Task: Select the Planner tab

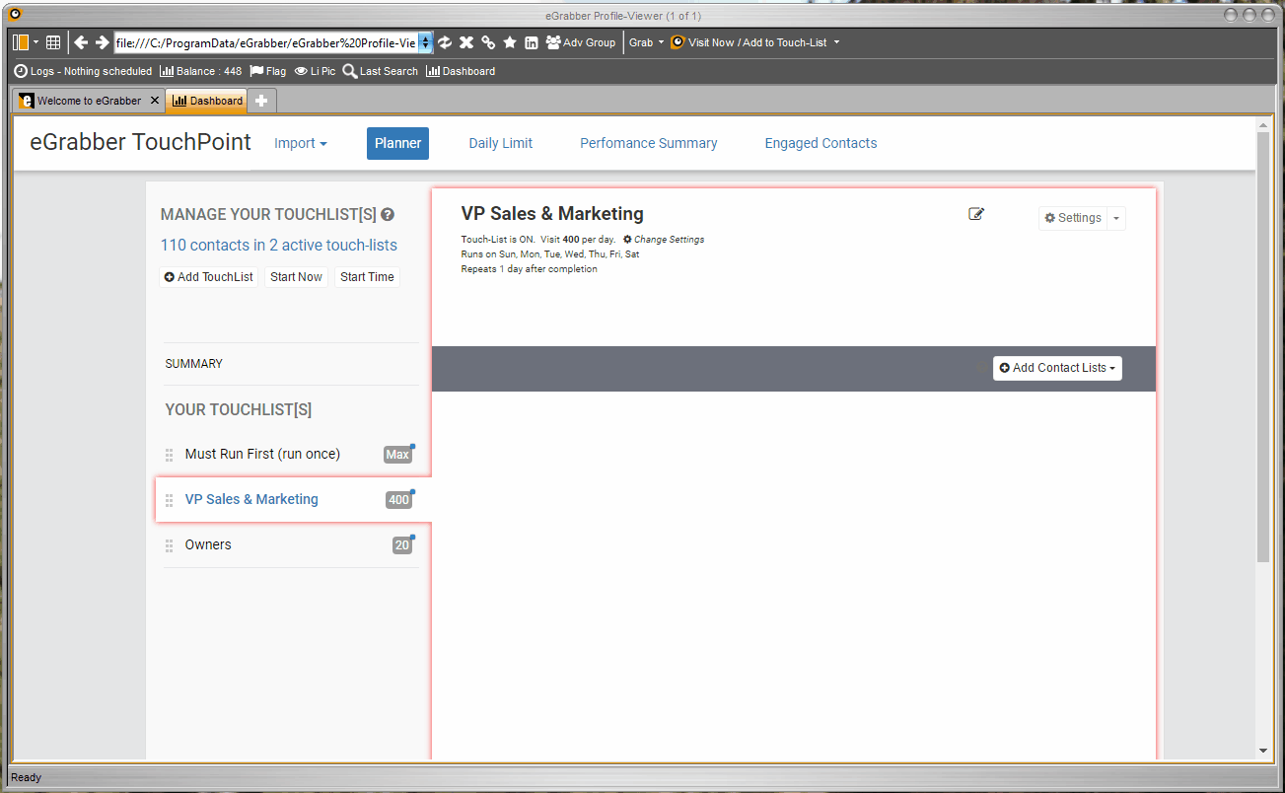Action: pyautogui.click(x=398, y=143)
